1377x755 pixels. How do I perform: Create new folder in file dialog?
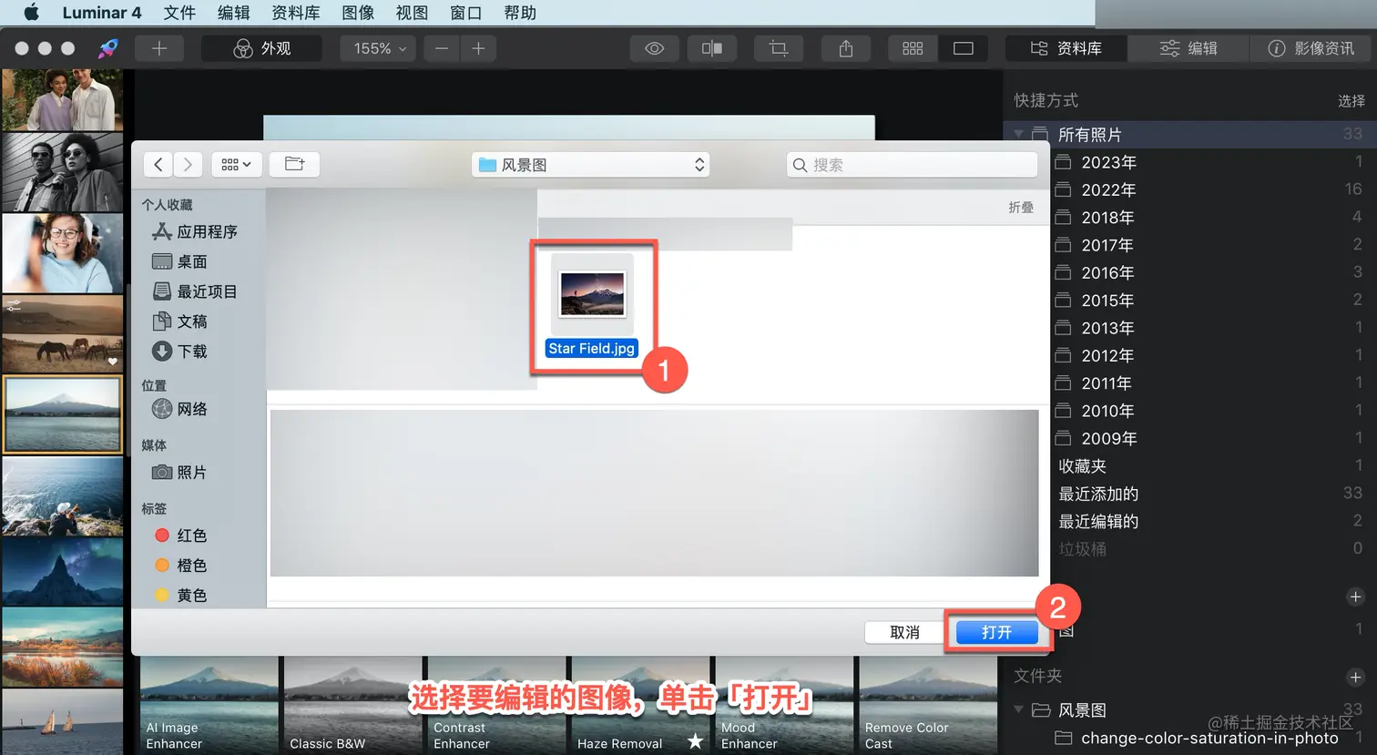click(x=294, y=164)
